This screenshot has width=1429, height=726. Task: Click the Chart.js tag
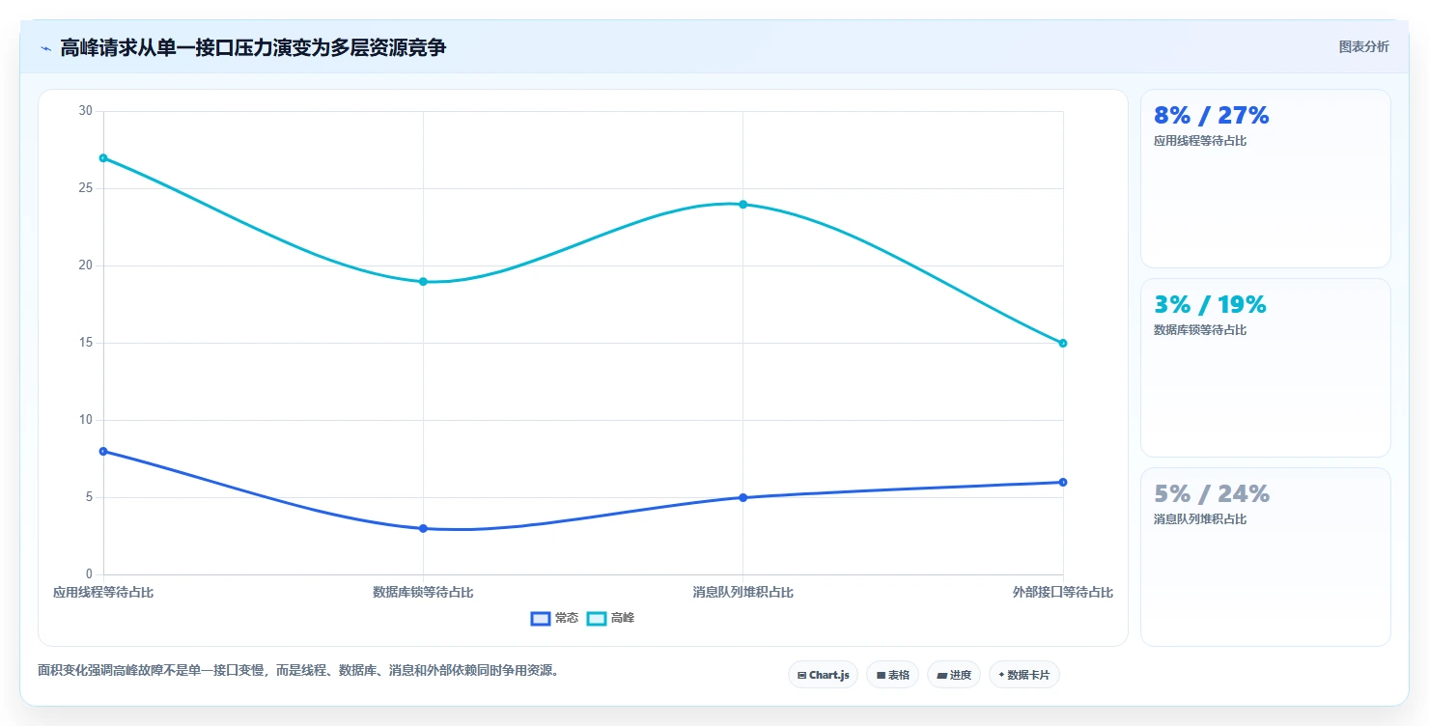point(823,675)
